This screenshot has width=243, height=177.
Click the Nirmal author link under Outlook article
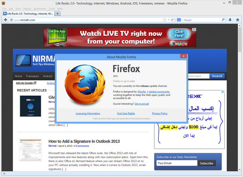click(52, 146)
